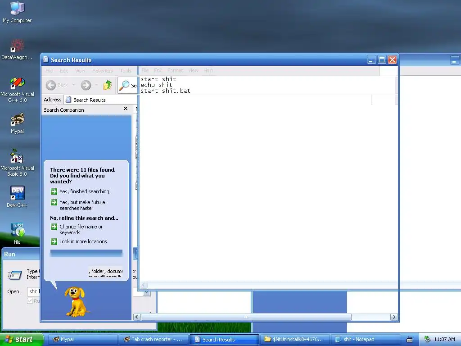Open the Back button history dropdown

tap(73, 85)
